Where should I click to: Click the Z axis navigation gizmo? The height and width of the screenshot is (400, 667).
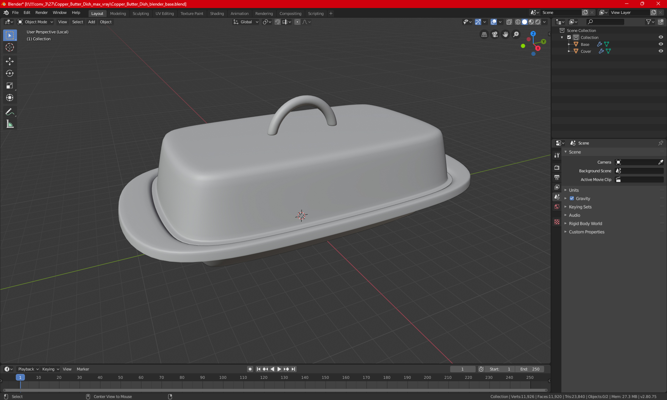coord(533,34)
